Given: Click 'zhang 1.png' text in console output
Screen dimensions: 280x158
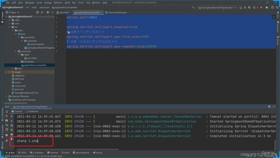Looking at the screenshot, I should point(27,141).
